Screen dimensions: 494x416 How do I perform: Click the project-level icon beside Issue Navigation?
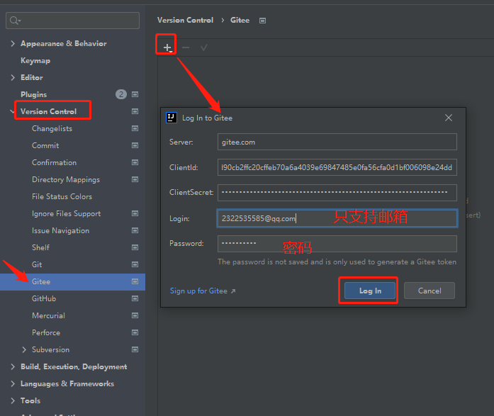point(135,230)
